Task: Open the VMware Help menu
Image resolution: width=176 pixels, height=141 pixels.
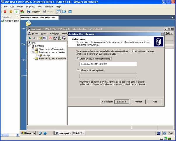Action: click(x=59, y=7)
